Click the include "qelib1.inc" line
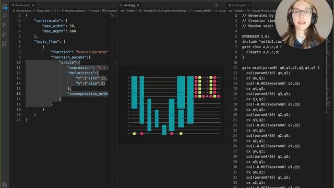Screen dimensions: 334x188 (264, 42)
